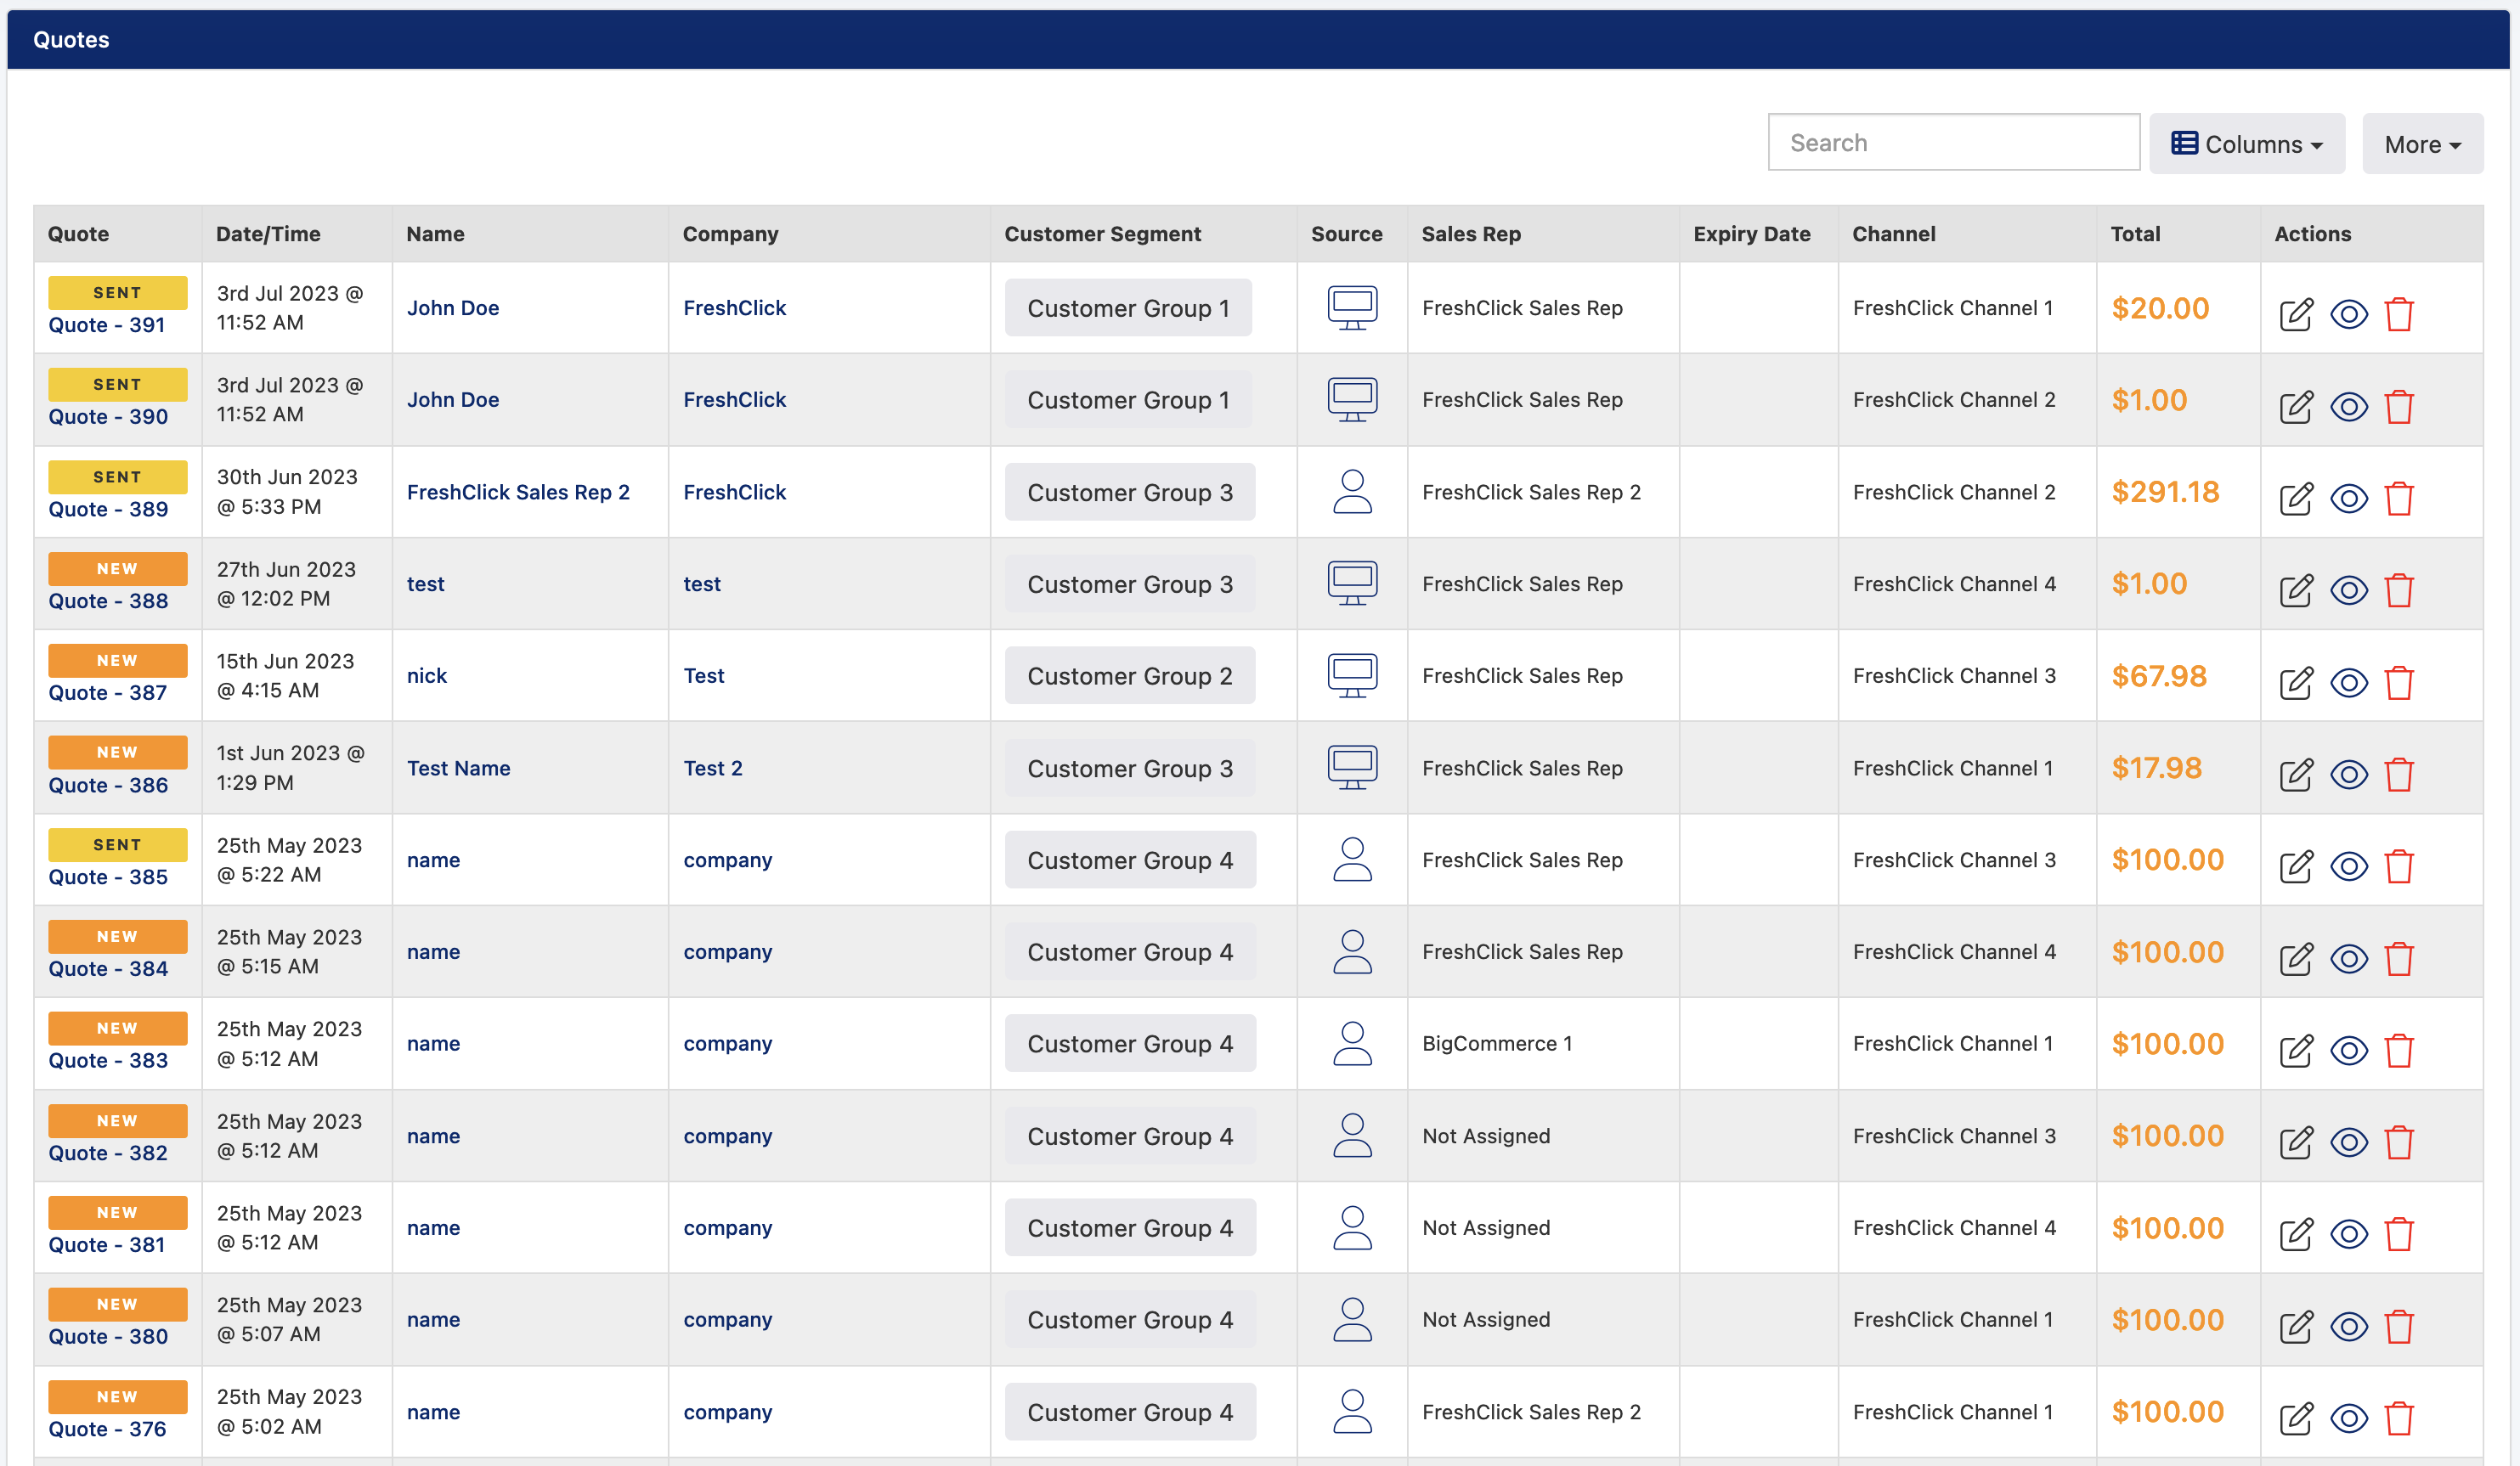View Quote - 376 with the eye icon
The width and height of the screenshot is (2520, 1466).
click(x=2349, y=1418)
